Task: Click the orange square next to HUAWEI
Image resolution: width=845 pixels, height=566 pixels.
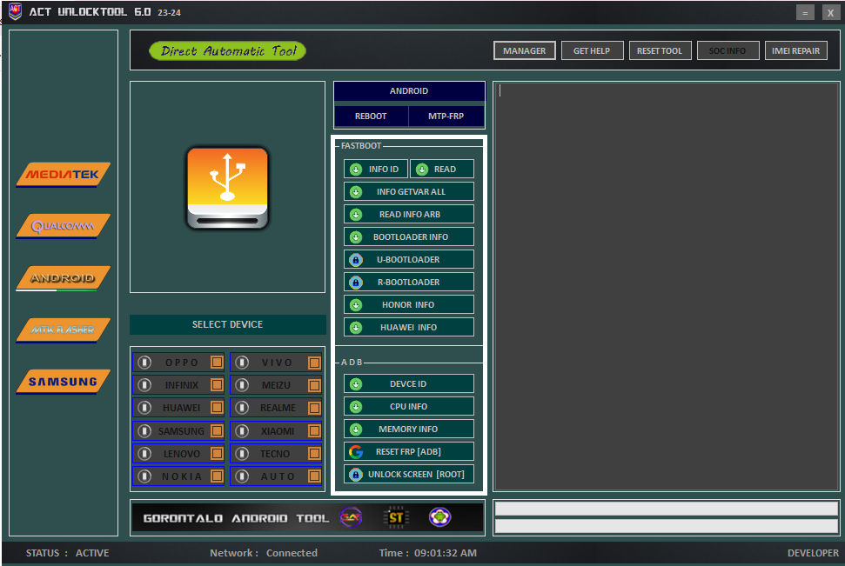Action: [x=217, y=408]
